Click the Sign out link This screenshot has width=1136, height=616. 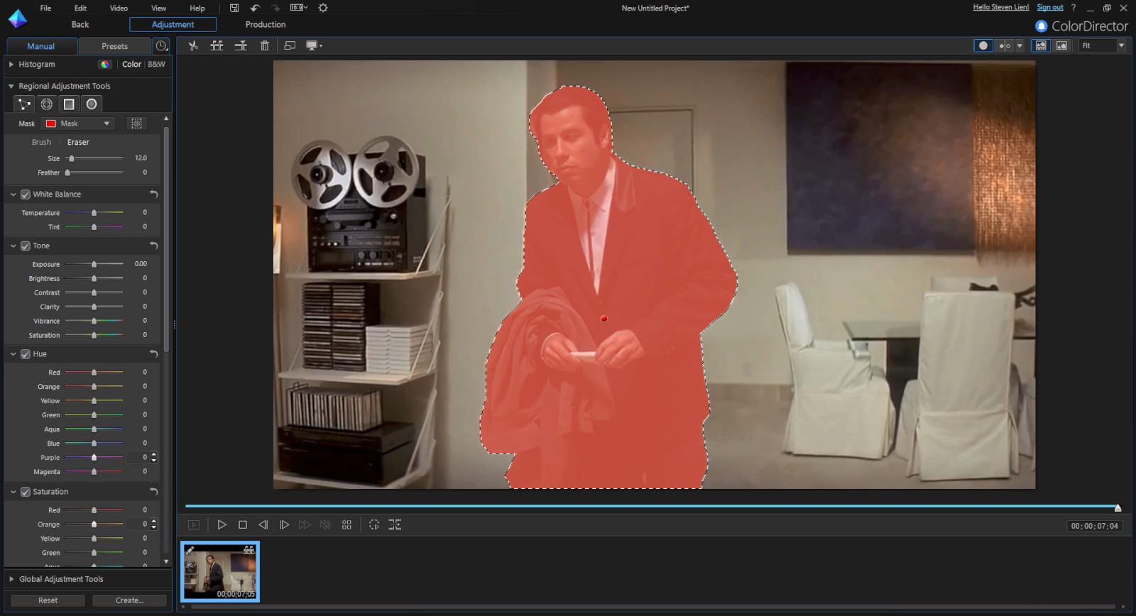click(1049, 7)
